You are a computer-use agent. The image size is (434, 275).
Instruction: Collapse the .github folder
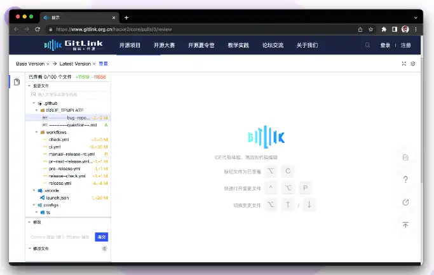tap(34, 103)
